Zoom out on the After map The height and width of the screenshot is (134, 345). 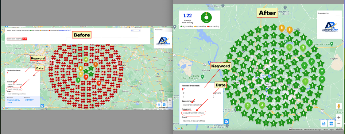[x=339, y=124]
